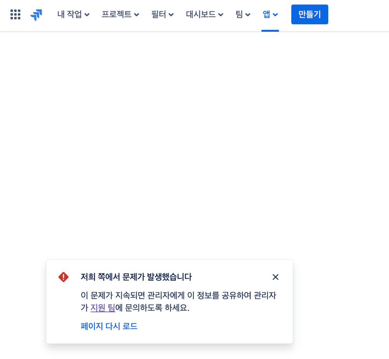389x359 pixels.
Task: Select the highlighted 앱 navigation tab
Action: 267,14
